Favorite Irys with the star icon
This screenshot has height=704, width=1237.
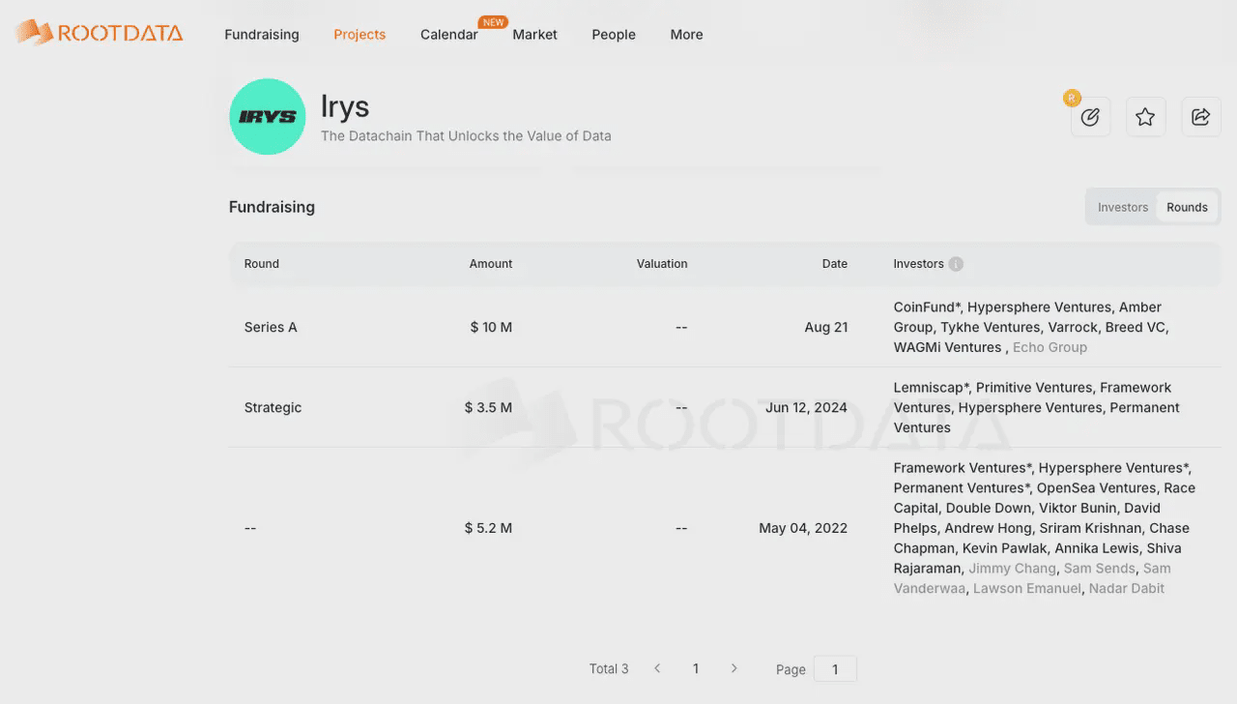(1145, 117)
